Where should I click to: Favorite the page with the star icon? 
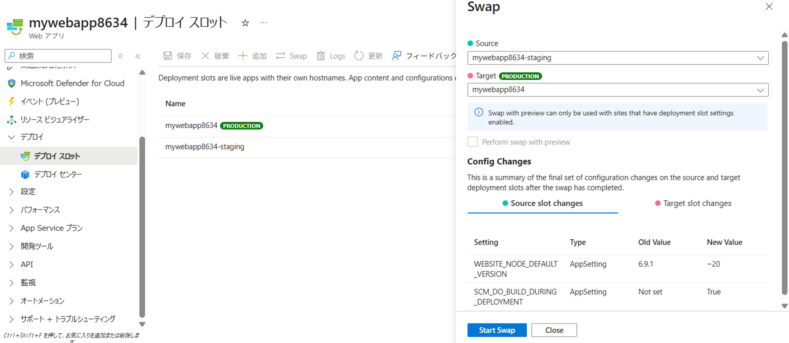coord(245,23)
